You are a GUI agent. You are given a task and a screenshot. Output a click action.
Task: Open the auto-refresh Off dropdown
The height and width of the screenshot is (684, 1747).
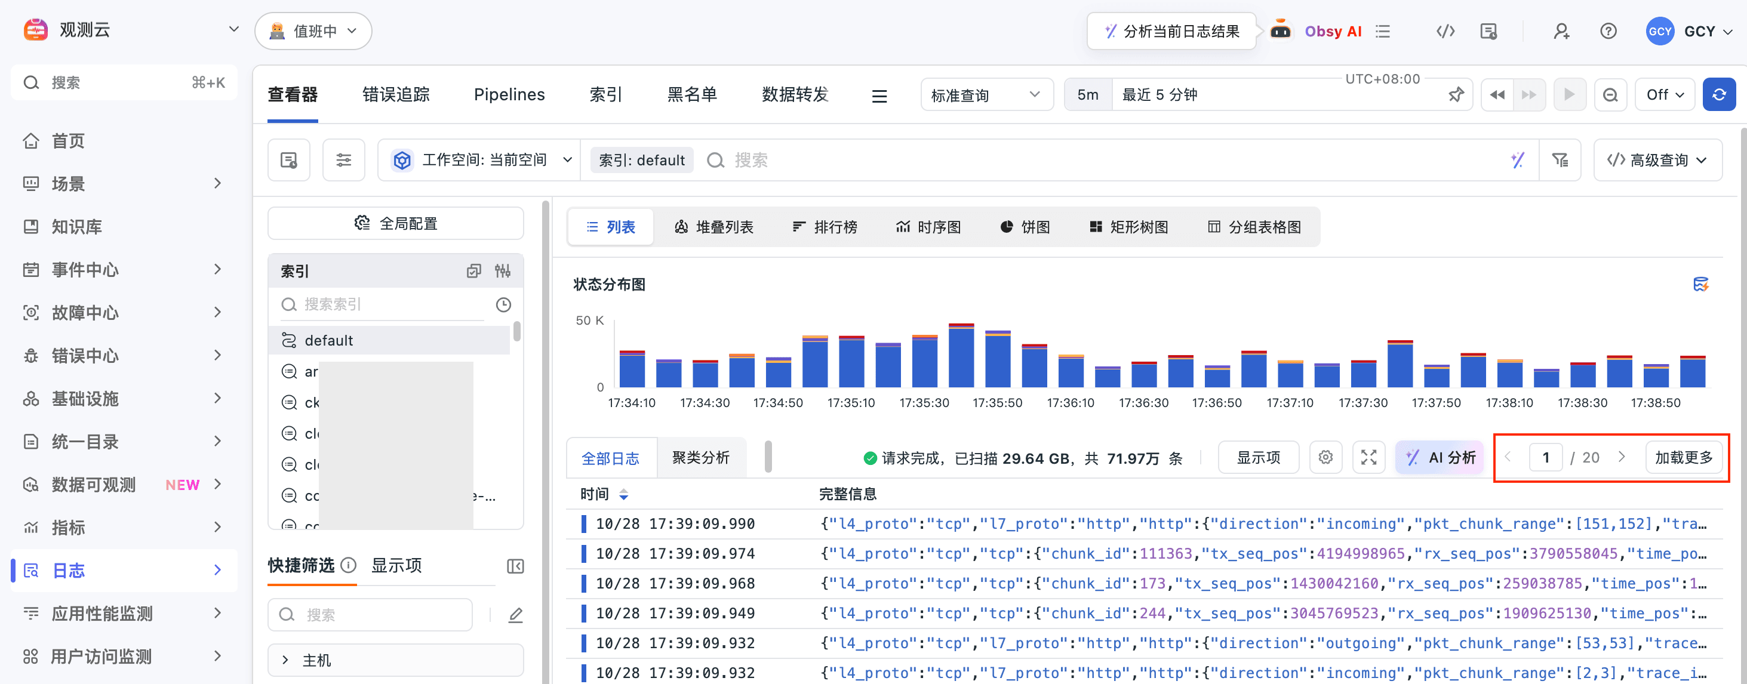pyautogui.click(x=1664, y=95)
